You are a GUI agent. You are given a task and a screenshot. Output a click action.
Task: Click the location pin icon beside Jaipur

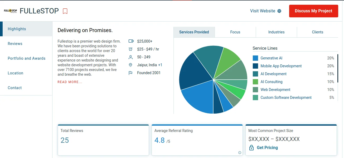point(130,65)
